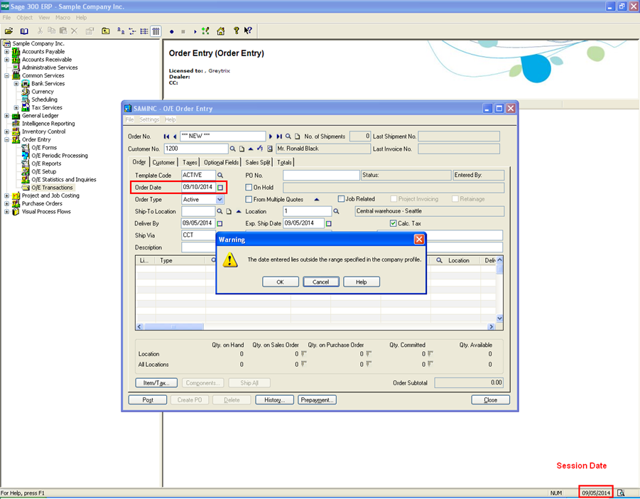Click the session date 09/05/2014 in status bar
Screen dimensions: 640x499
click(x=596, y=493)
